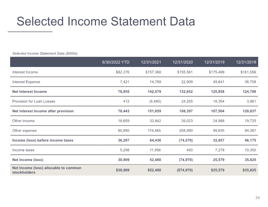Viewport: 268px width, 207px height.
Task: Select the slide title Selected Income Statement Data
Action: [x=106, y=22]
